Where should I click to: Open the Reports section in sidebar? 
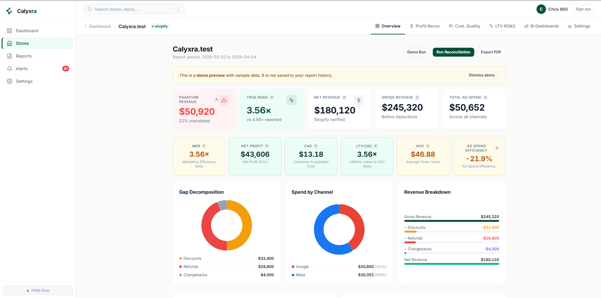tap(23, 56)
